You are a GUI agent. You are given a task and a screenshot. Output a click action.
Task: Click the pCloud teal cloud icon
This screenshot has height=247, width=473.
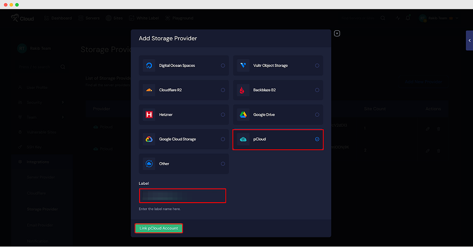point(242,139)
